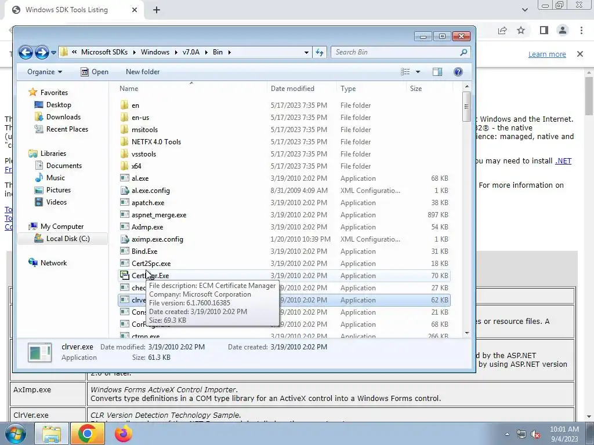Open Firefox from the taskbar
This screenshot has width=594, height=445.
124,434
